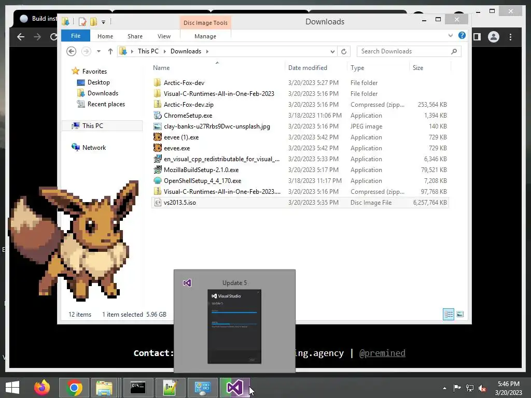Viewport: 531px width, 398px height.
Task: Go up one folder level arrow
Action: pyautogui.click(x=110, y=51)
